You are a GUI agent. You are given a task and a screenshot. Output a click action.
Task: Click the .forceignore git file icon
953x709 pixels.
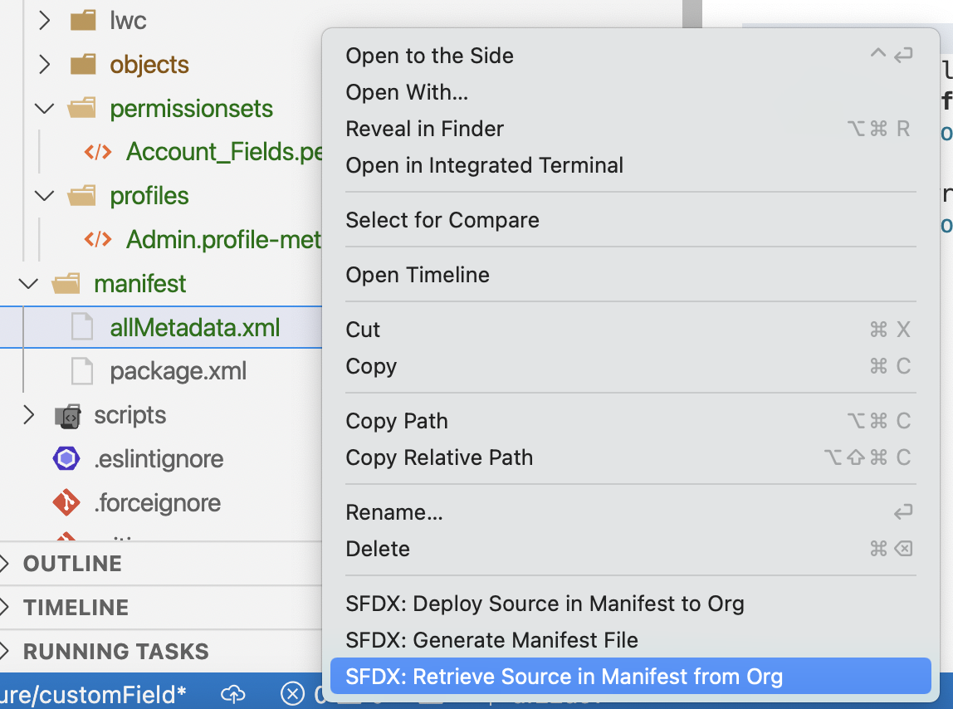click(x=66, y=503)
